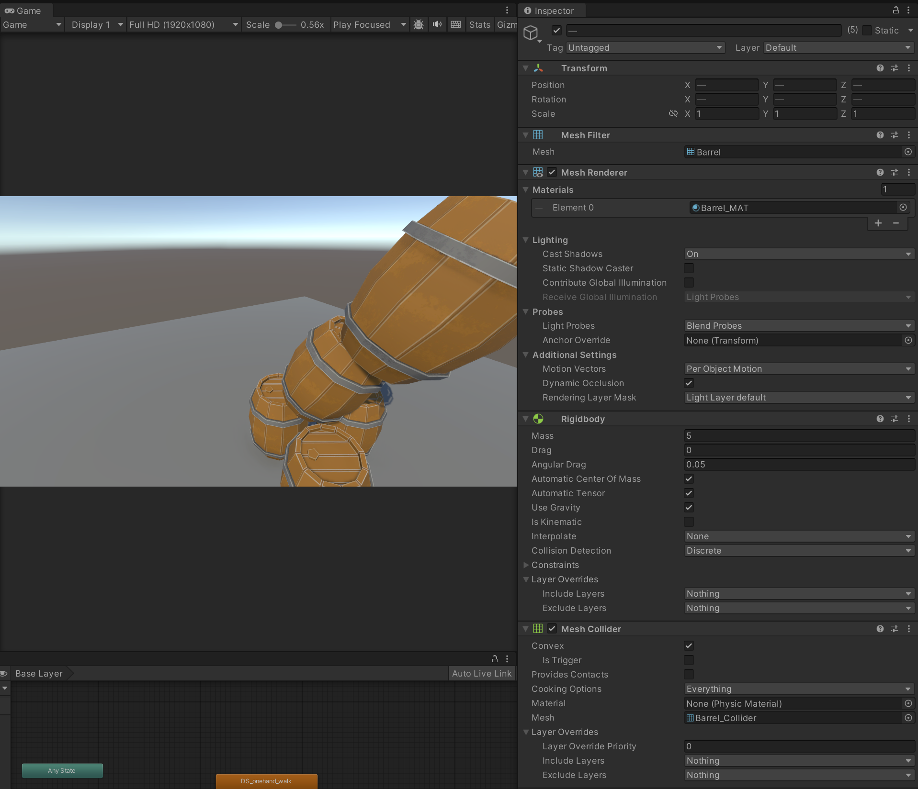Click the Gizmos button
This screenshot has width=918, height=789.
click(x=506, y=25)
